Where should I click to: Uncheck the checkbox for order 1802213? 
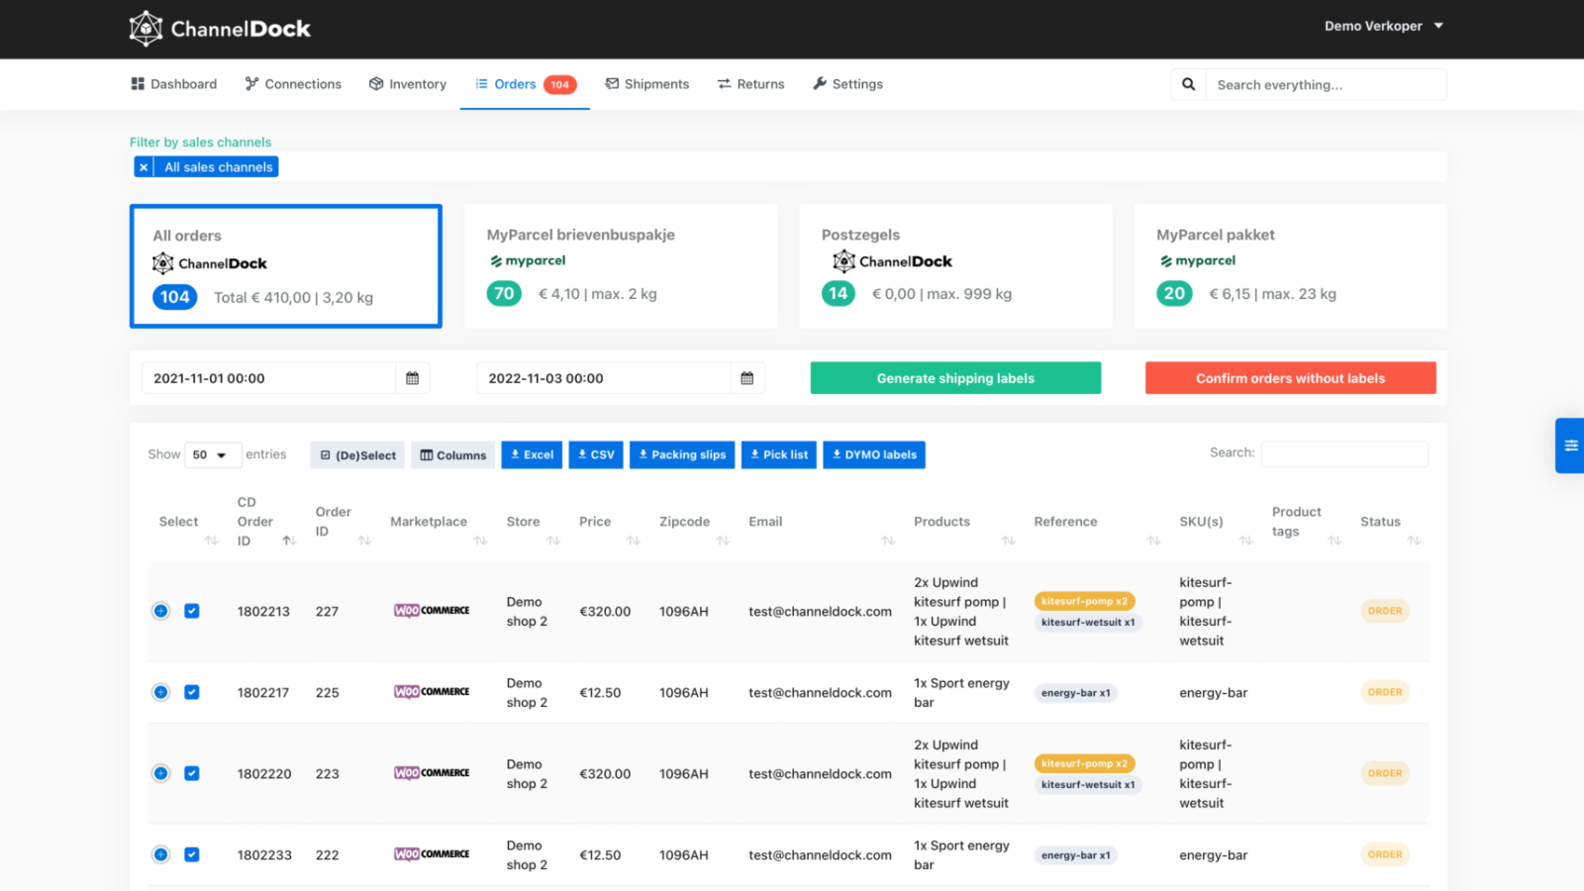(192, 611)
